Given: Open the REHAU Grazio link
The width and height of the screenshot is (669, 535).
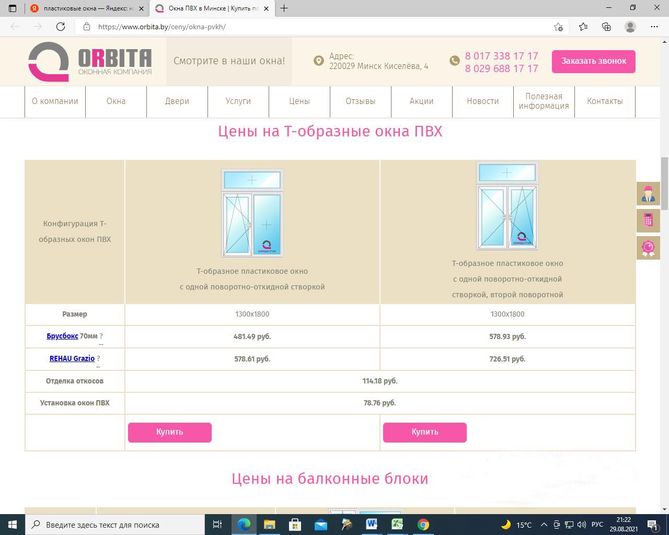Looking at the screenshot, I should [72, 358].
